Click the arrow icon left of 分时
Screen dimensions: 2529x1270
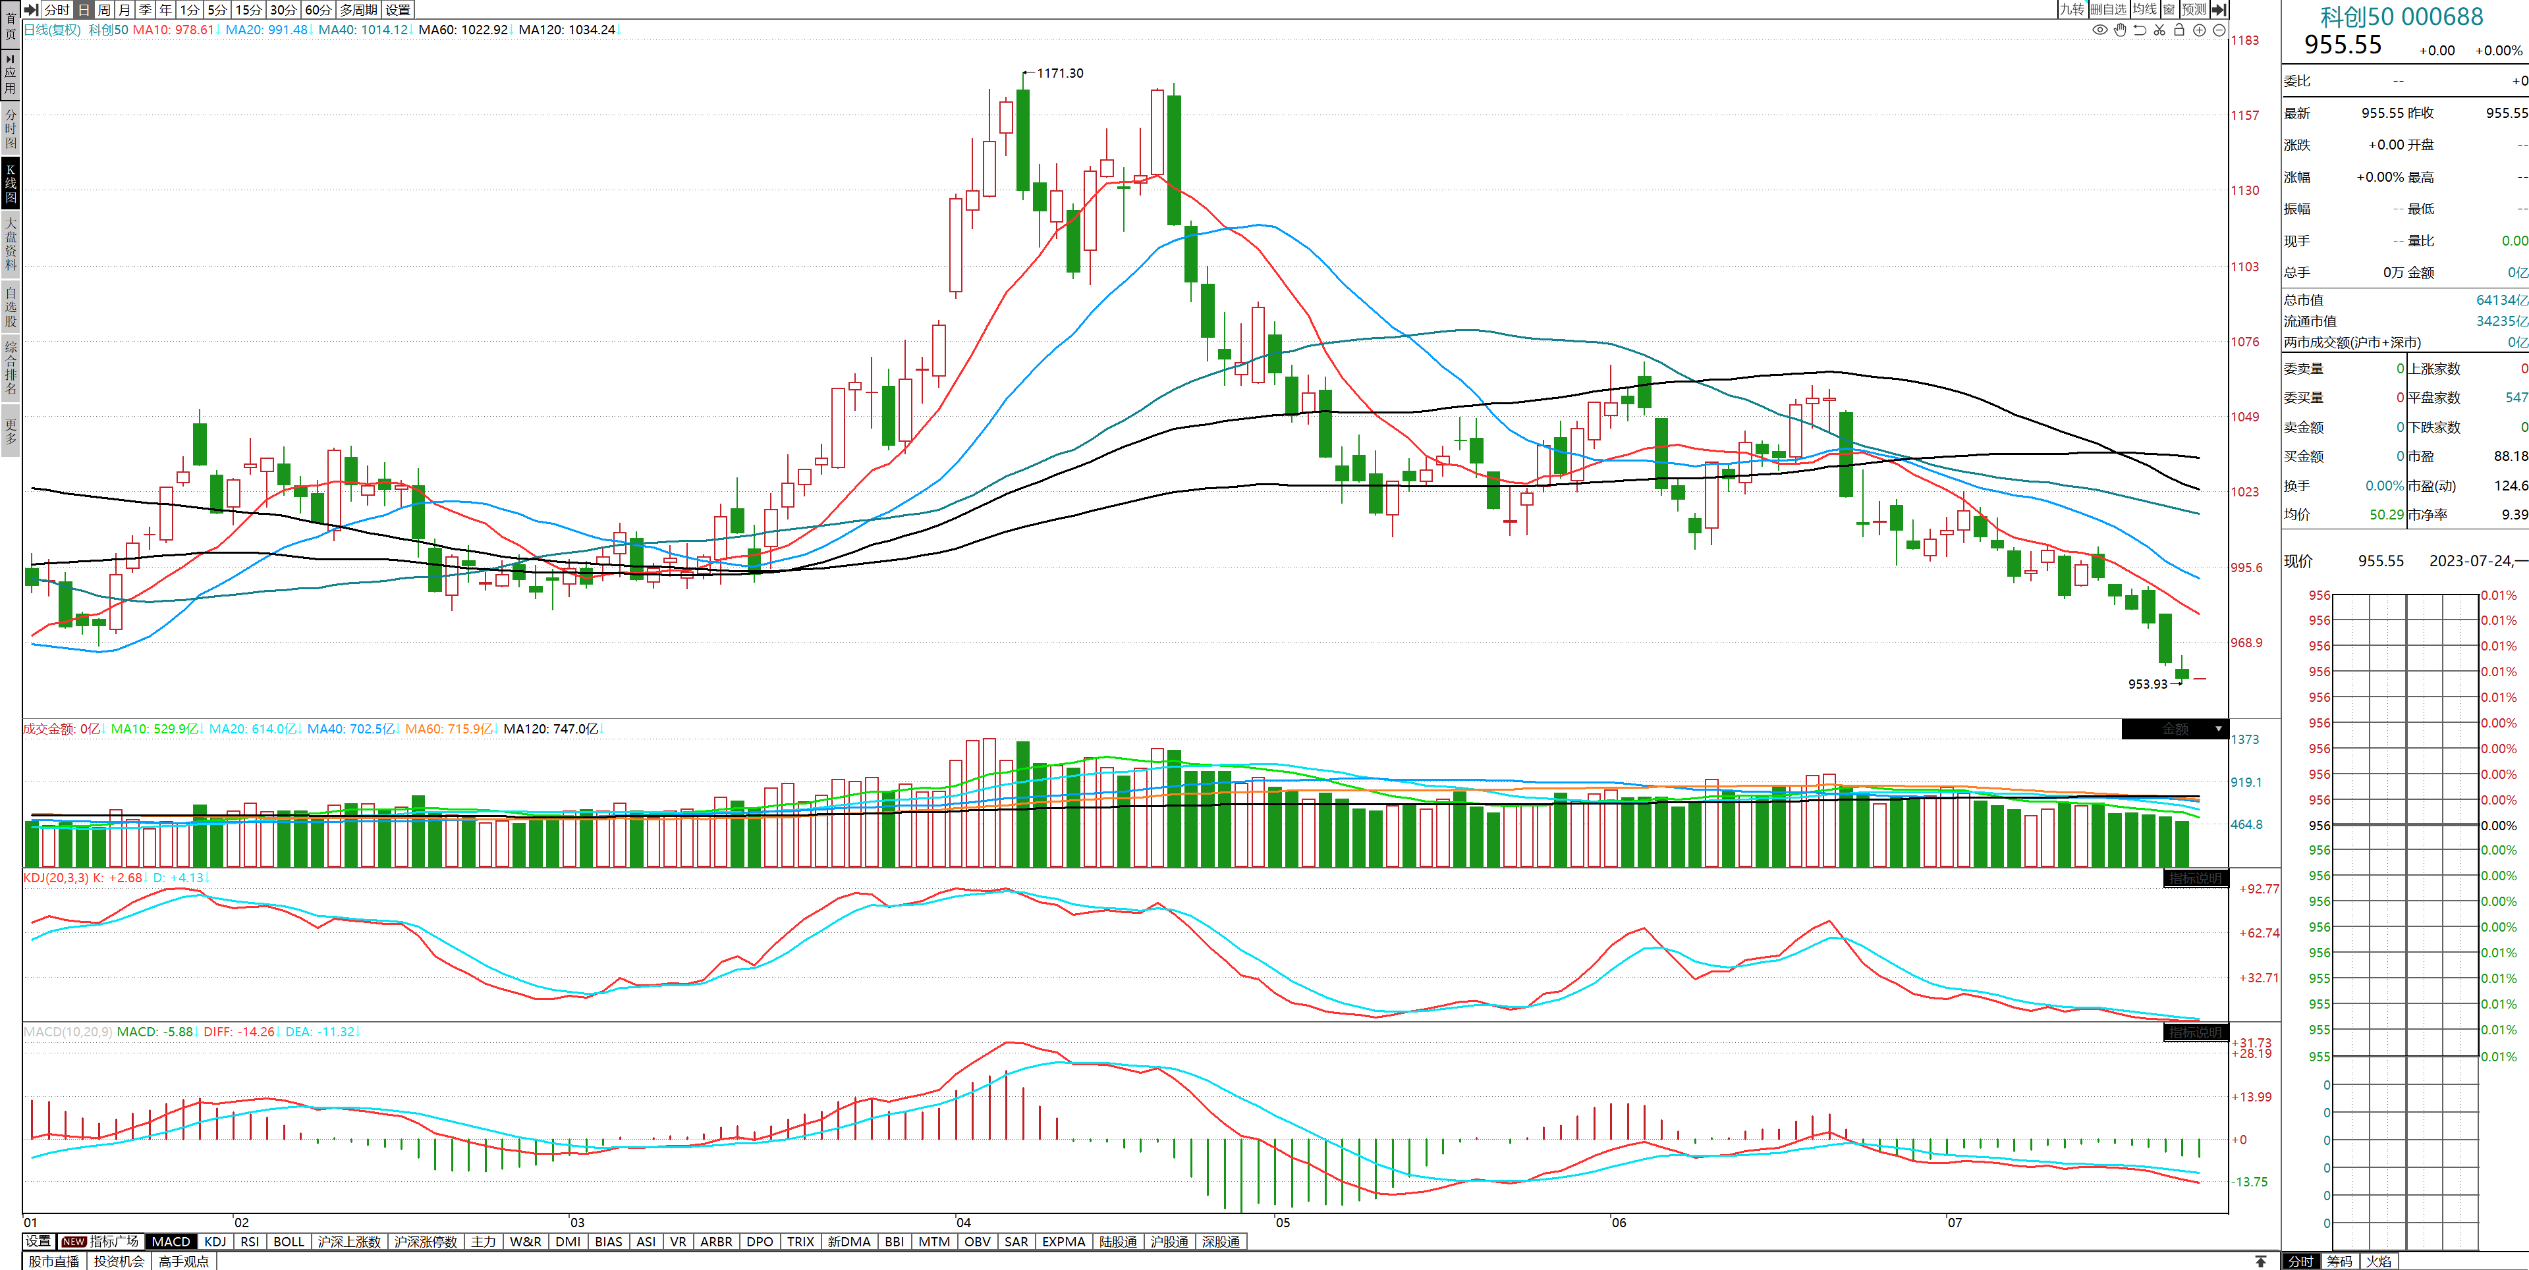point(30,9)
